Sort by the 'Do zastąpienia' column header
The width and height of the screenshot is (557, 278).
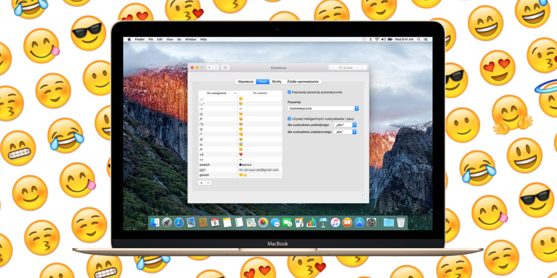click(217, 93)
